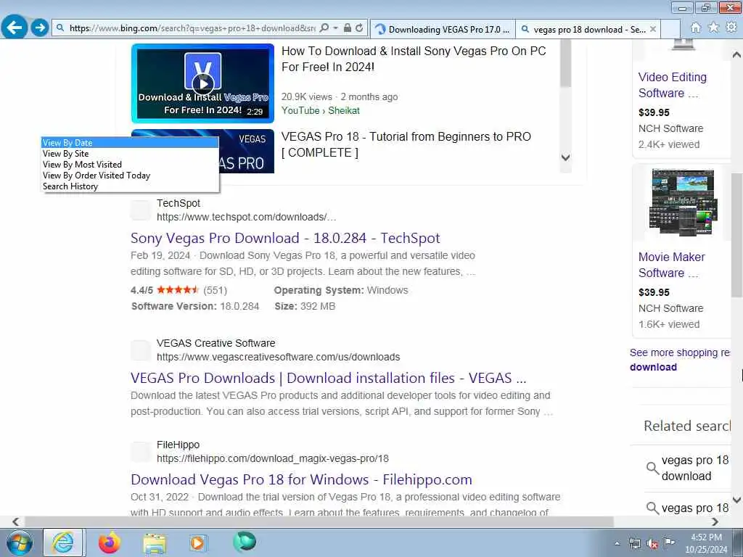The width and height of the screenshot is (743, 557).
Task: Click the page vertical scrollbar thumb
Action: 736,235
